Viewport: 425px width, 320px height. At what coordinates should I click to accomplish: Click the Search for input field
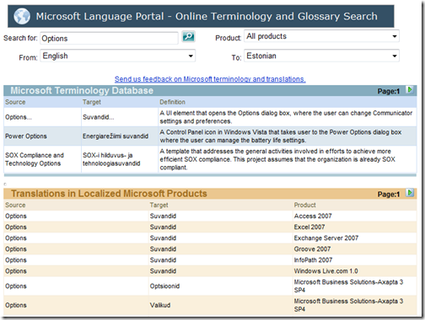click(109, 38)
